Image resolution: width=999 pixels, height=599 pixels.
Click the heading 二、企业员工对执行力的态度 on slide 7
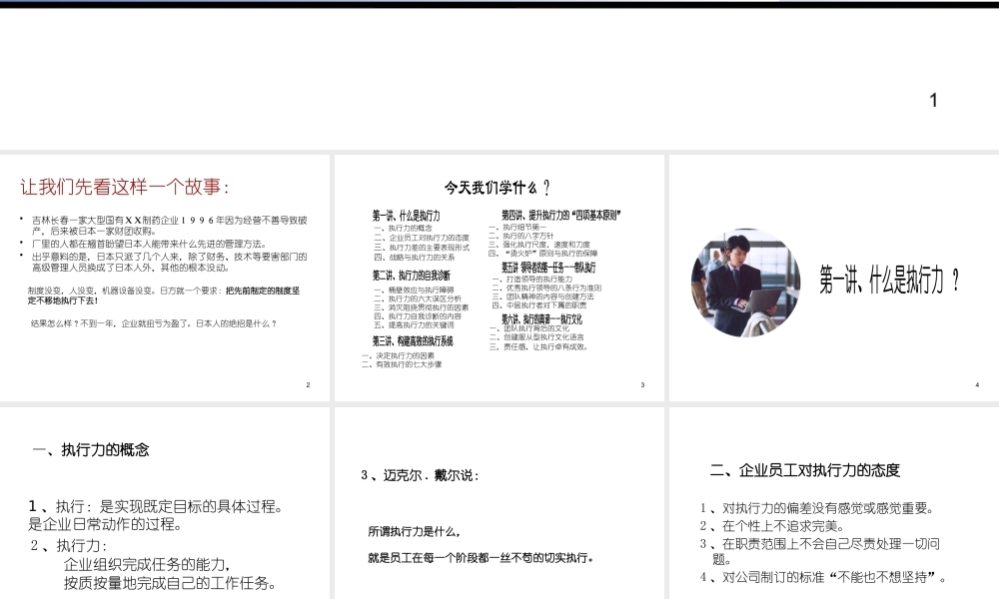(x=804, y=470)
